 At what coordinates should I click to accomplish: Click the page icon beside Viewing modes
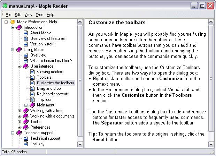click(32, 72)
